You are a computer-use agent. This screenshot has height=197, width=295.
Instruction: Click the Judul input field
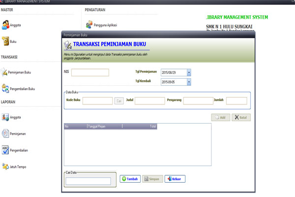pyautogui.click(x=150, y=100)
